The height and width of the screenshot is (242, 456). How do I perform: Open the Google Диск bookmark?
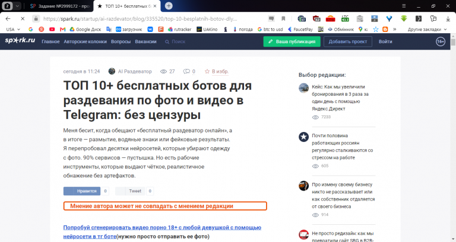[85, 29]
